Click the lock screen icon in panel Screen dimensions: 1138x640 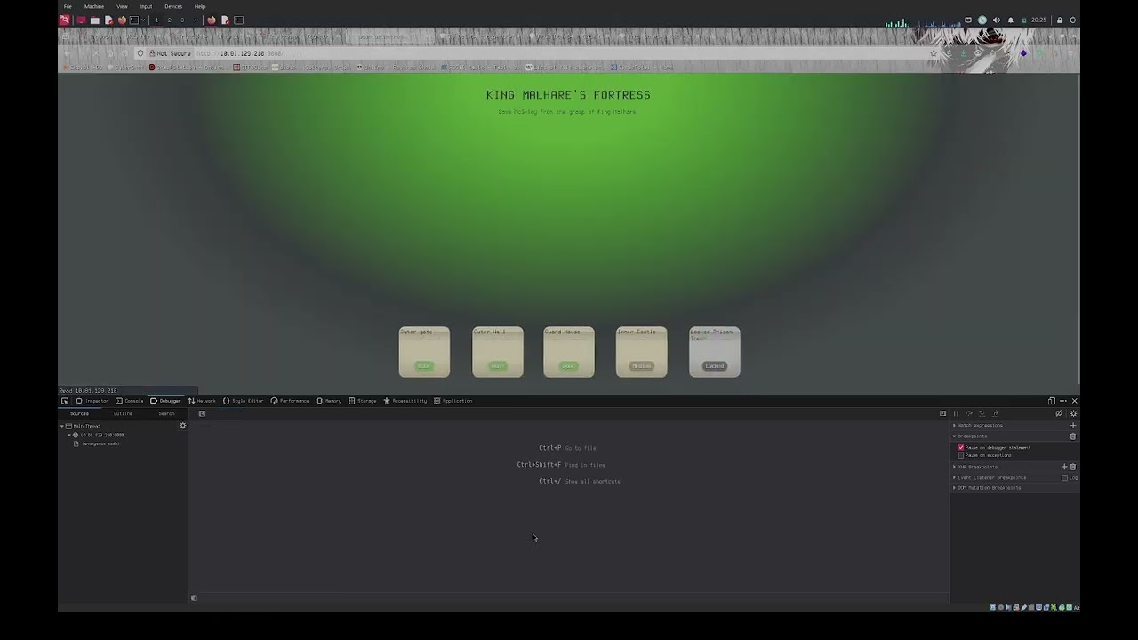1059,20
